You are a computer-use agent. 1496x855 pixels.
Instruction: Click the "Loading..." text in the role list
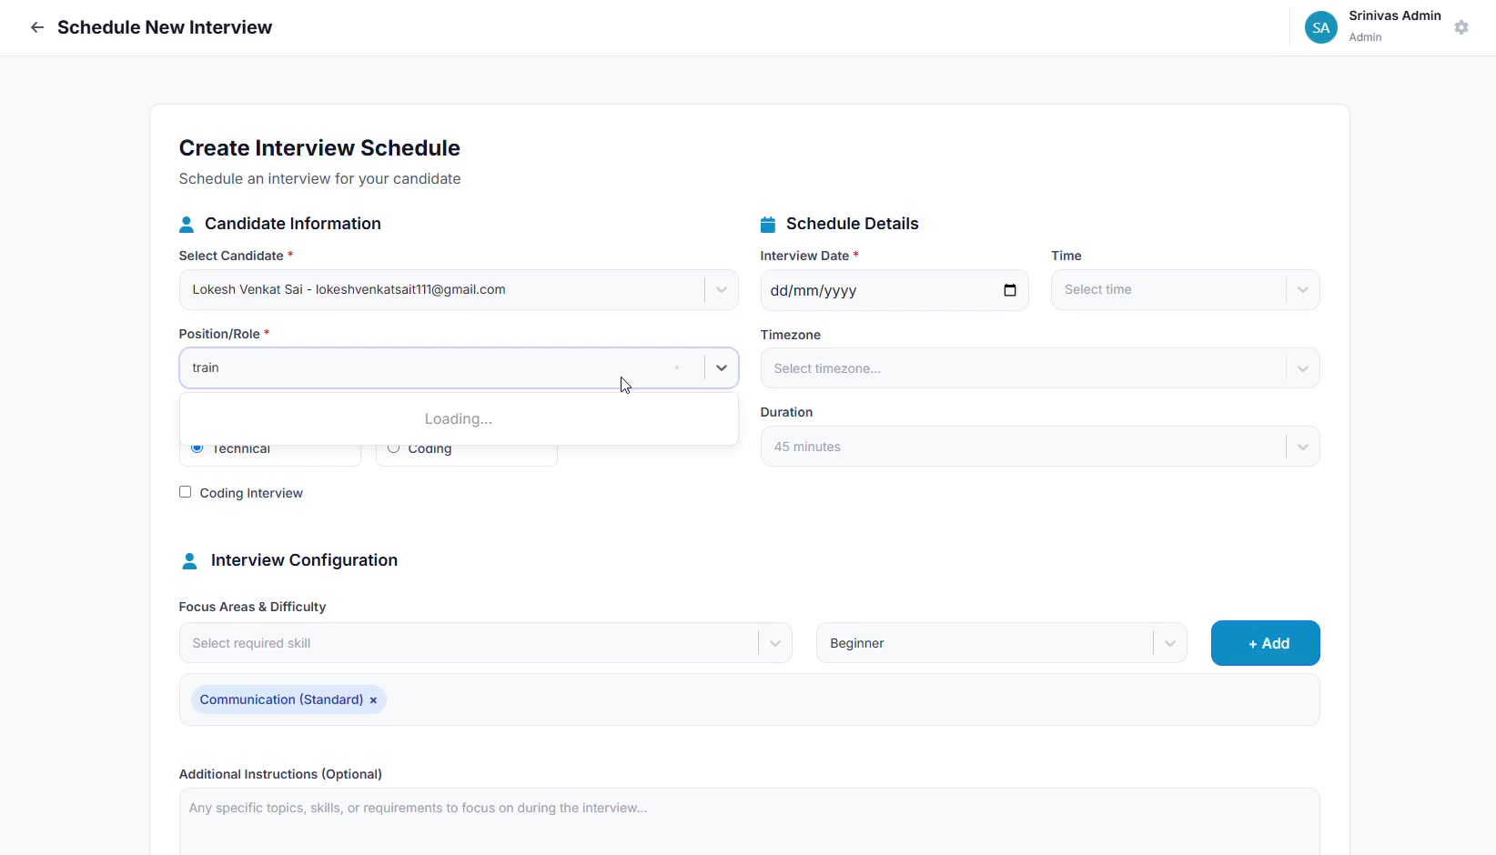tap(459, 419)
